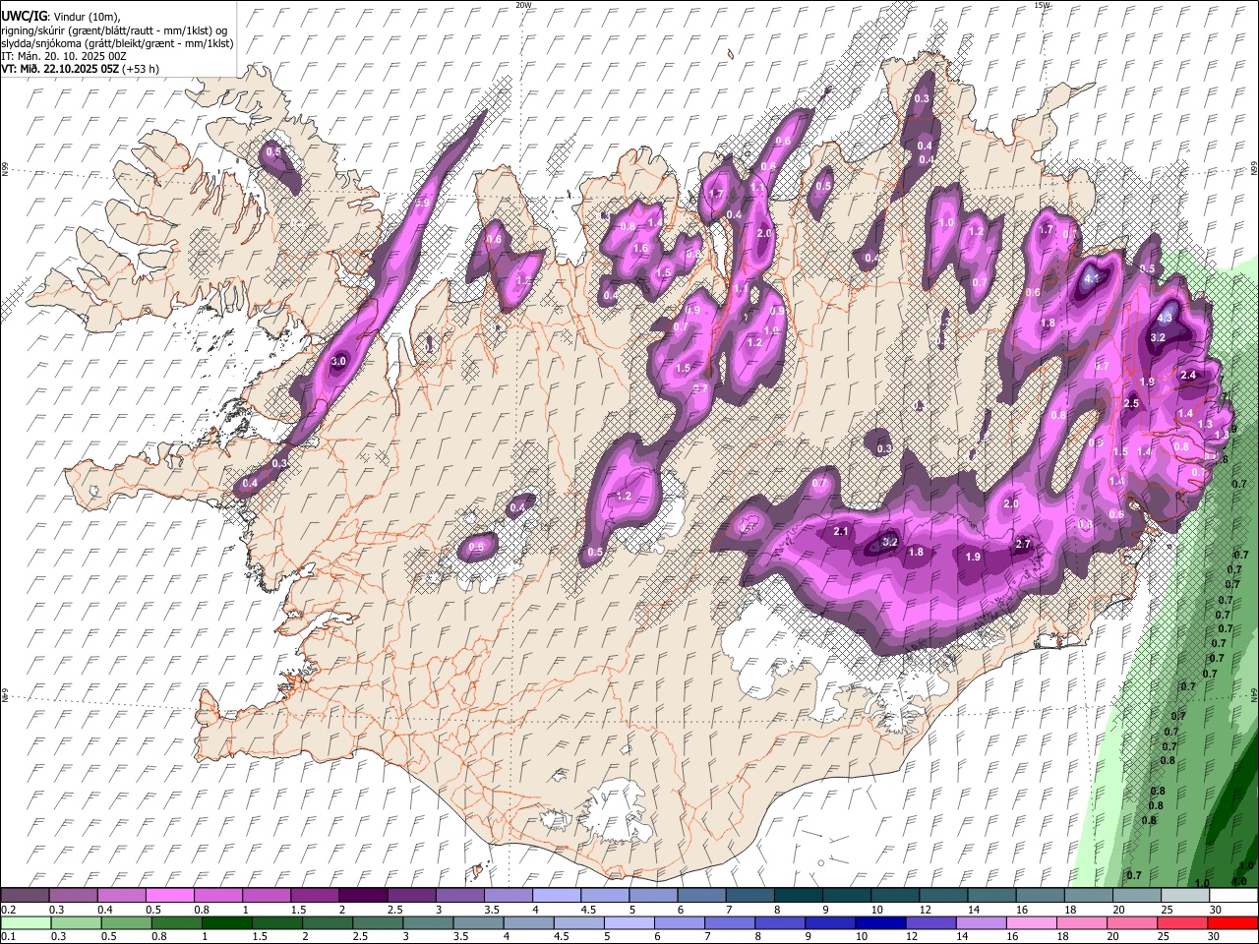Select the green legend swatch between 0.5 and 0.8

coord(126,922)
